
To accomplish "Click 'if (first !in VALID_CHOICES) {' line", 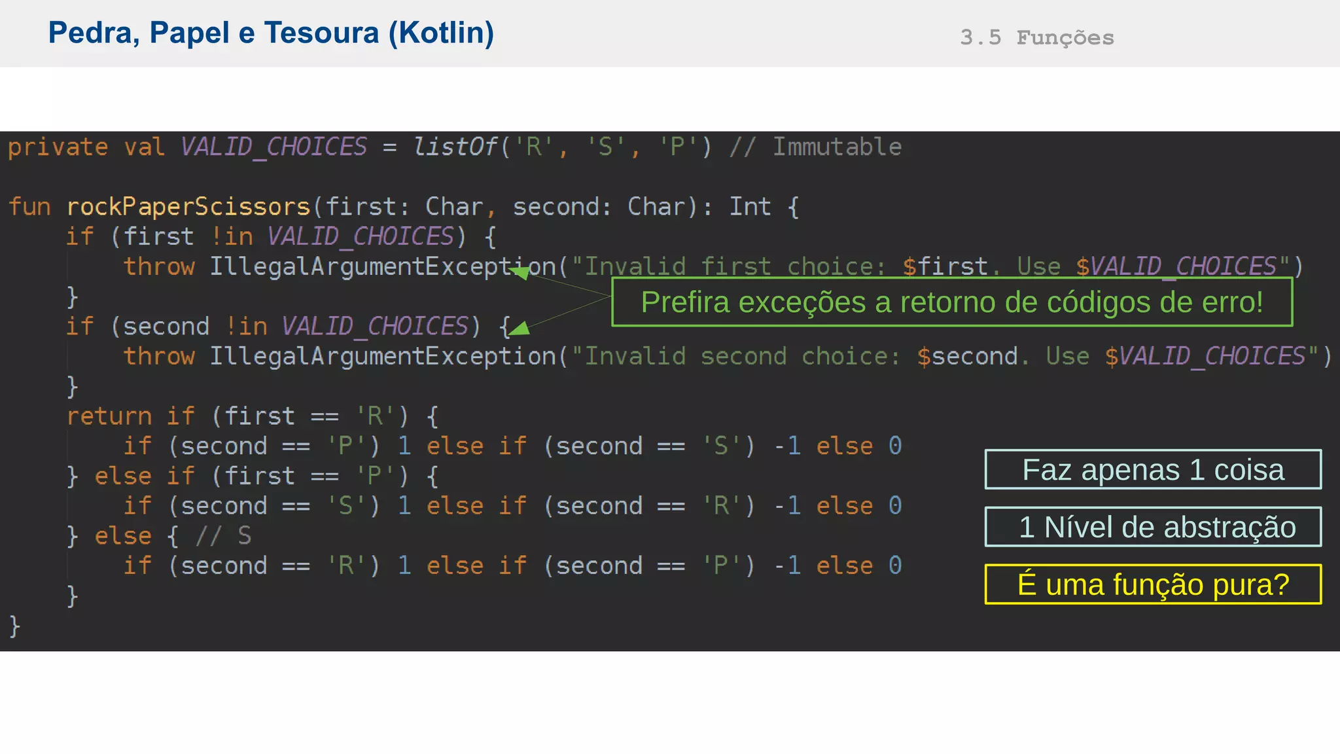I will 281,237.
